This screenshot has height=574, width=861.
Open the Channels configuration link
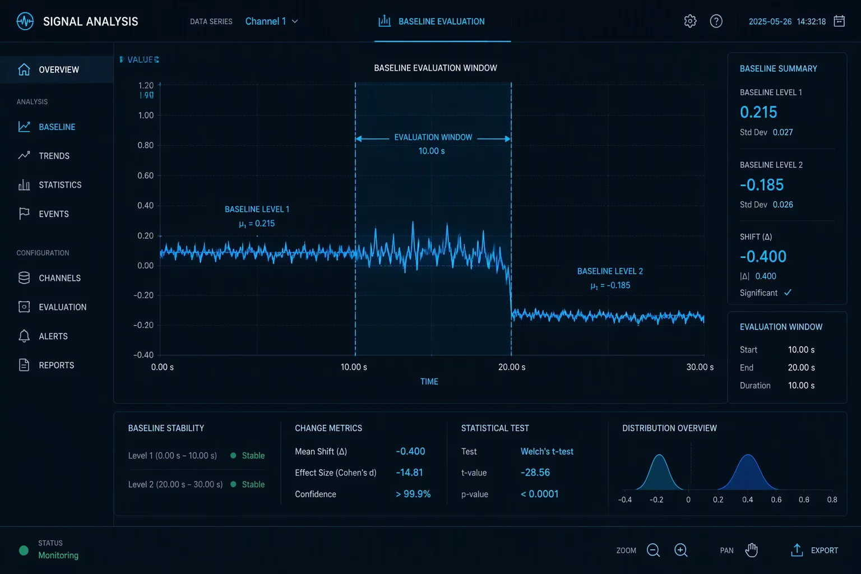coord(60,278)
